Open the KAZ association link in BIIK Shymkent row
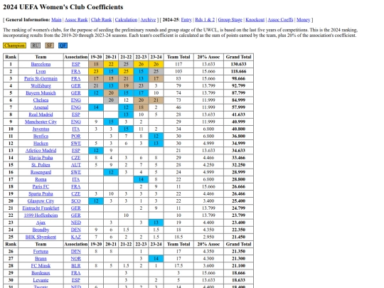Viewport: 384px width, 288px height. pyautogui.click(x=76, y=237)
